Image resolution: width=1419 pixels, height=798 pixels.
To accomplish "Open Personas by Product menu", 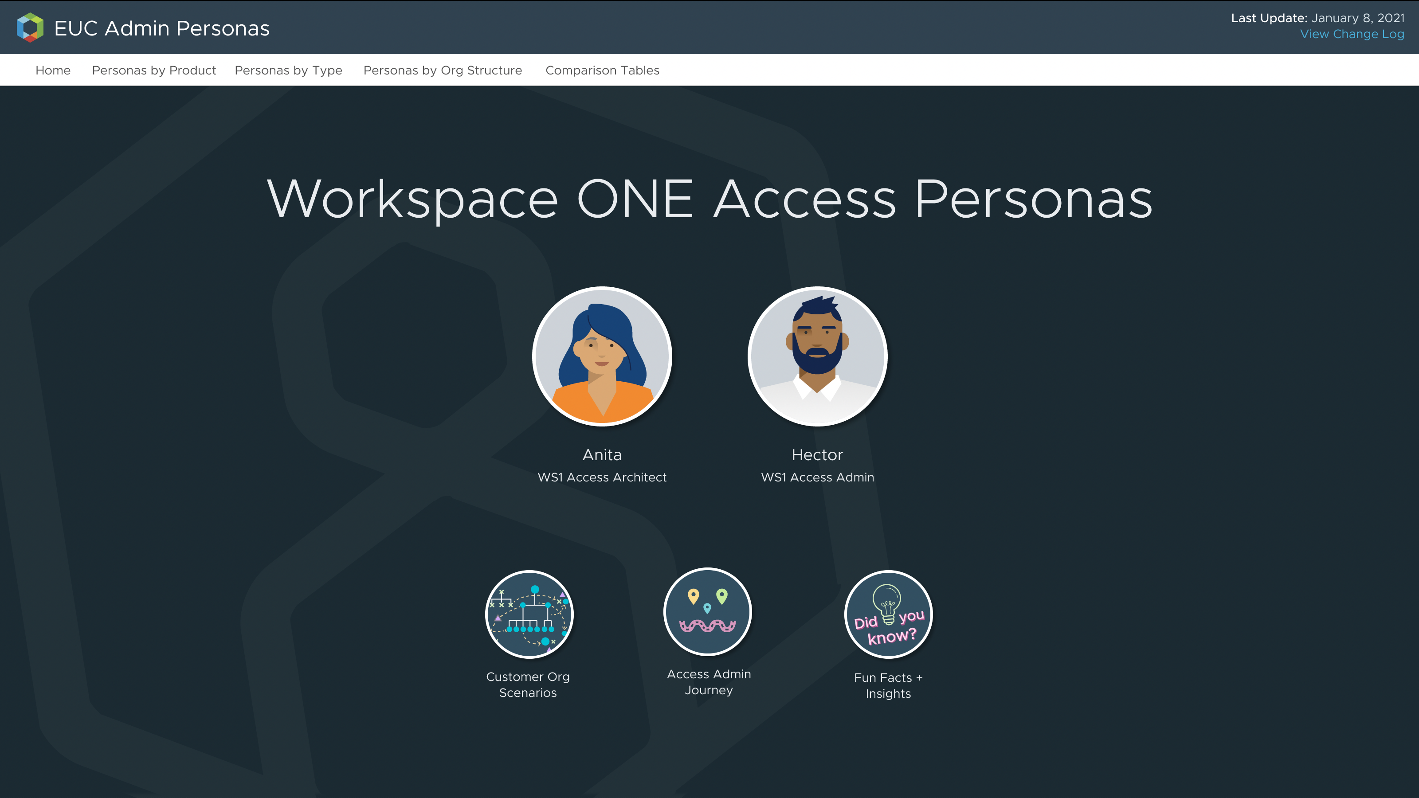I will coord(154,70).
